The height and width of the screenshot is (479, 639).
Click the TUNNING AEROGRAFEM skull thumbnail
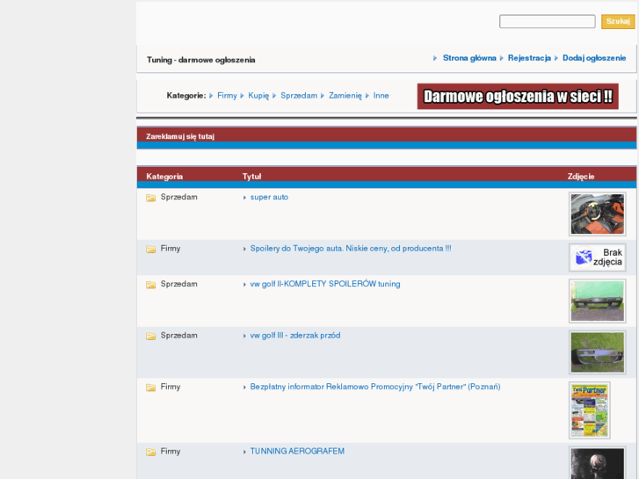click(598, 463)
